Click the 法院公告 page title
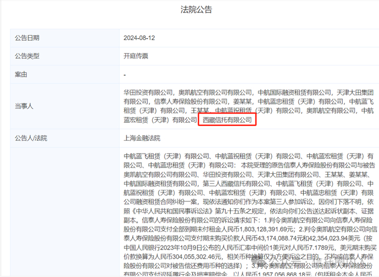Screen dimensions: 379x277 (196, 10)
